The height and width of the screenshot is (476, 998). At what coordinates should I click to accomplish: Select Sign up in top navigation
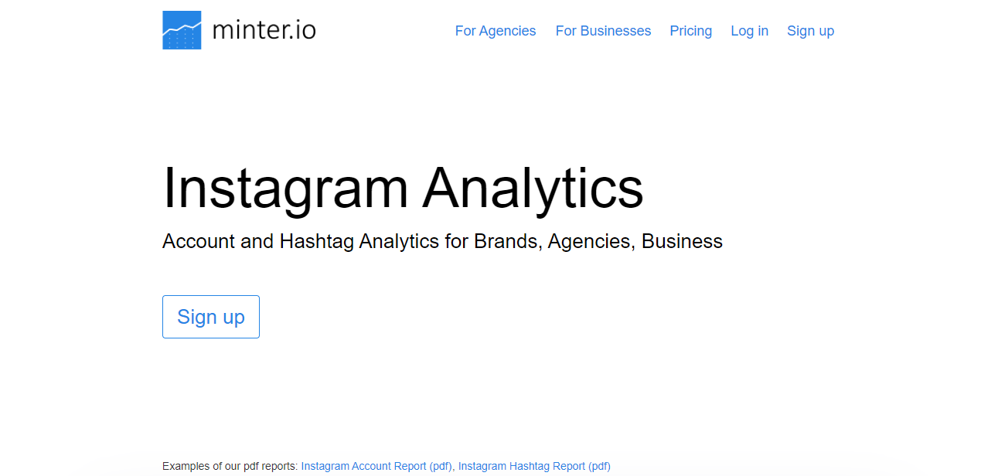[x=810, y=31]
